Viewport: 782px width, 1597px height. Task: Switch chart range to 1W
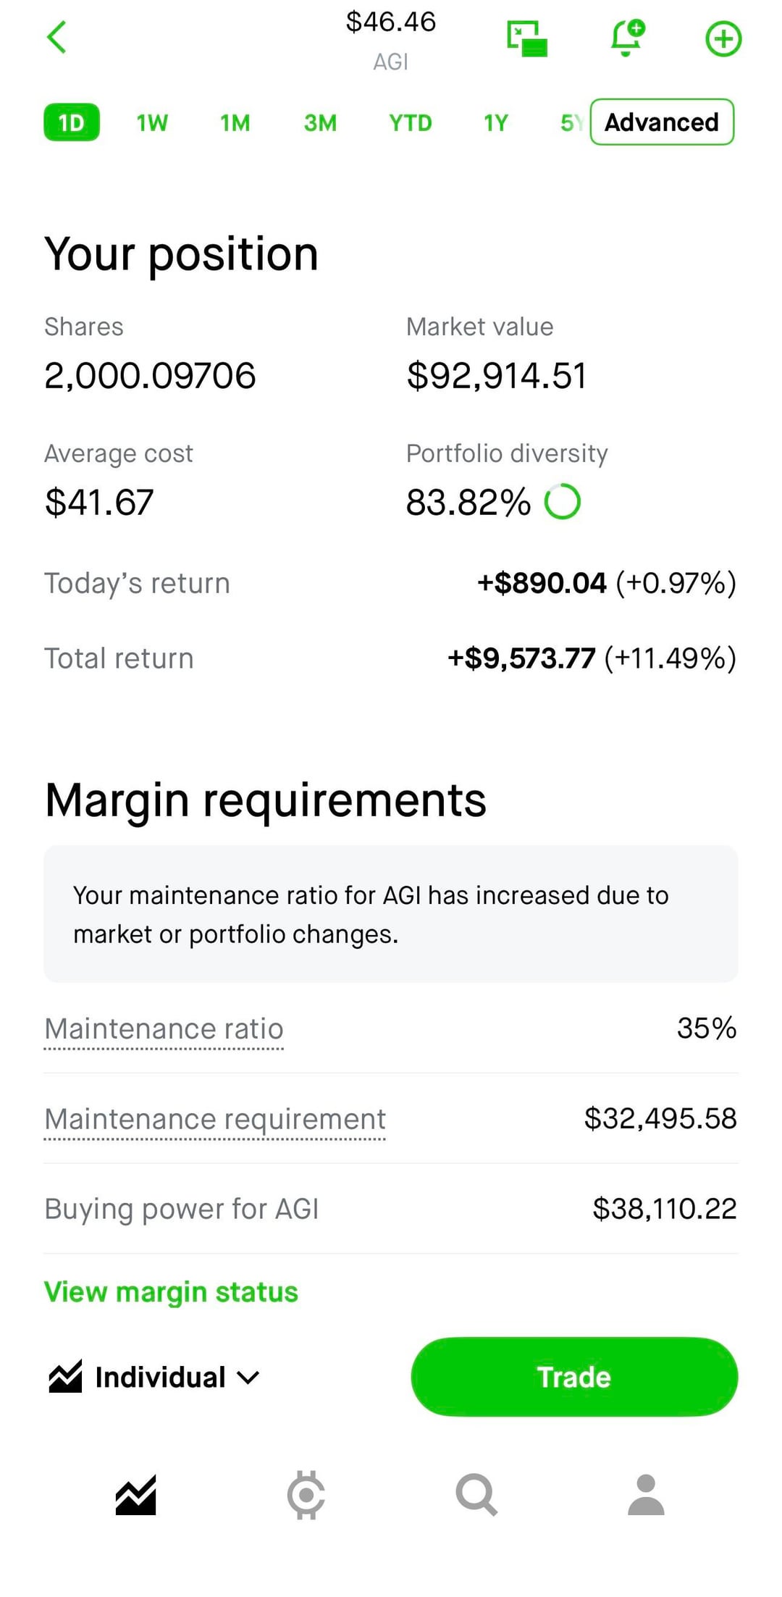[x=152, y=123]
